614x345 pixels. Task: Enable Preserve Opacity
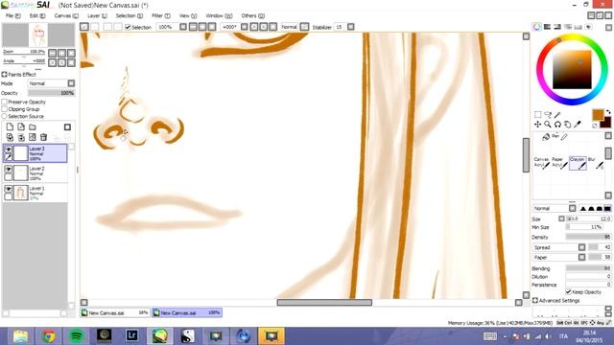tap(4, 102)
